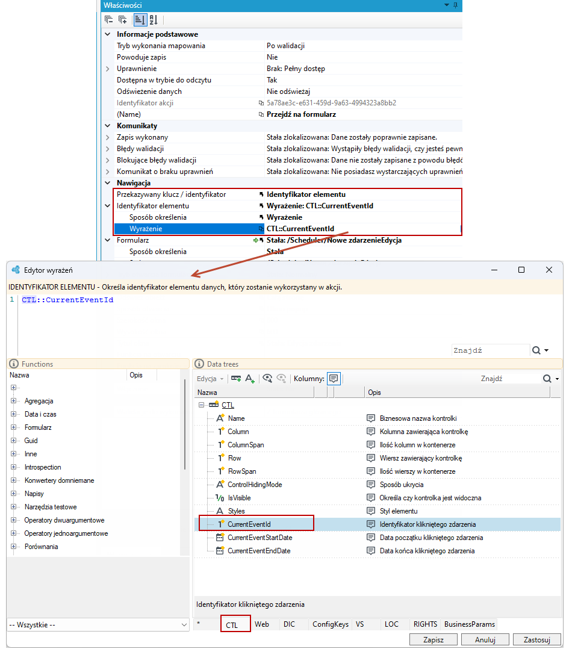The height and width of the screenshot is (649, 575).
Task: Click the green arrow icon beside Formularz value
Action: point(256,240)
